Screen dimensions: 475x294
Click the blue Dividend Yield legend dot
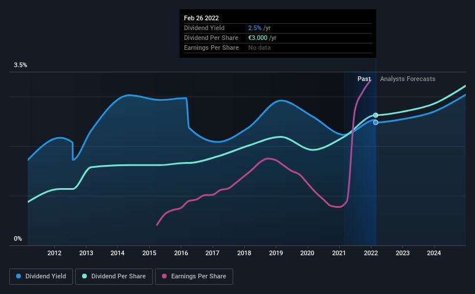[x=19, y=276]
